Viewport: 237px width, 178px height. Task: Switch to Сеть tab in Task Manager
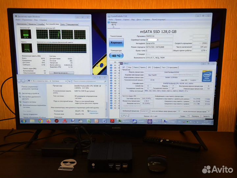pyautogui.click(x=63, y=24)
